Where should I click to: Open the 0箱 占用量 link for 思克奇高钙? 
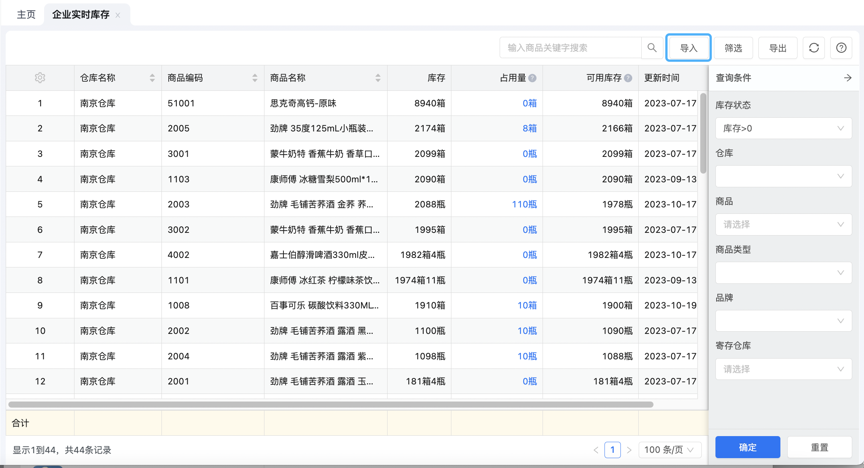(x=530, y=103)
